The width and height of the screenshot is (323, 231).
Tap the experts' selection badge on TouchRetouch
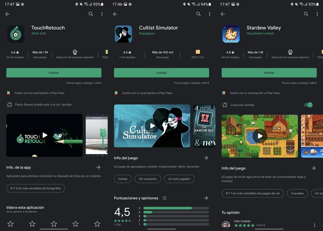coord(75,52)
